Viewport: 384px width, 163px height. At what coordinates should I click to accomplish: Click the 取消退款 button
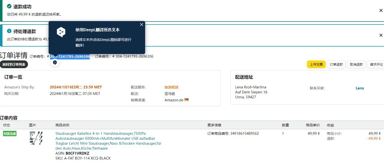[356, 64]
